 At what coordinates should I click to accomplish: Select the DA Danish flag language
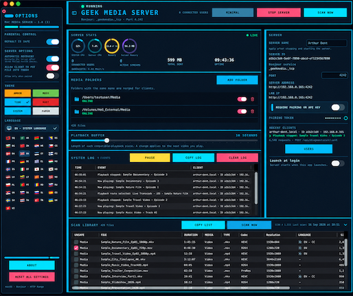click(10, 154)
